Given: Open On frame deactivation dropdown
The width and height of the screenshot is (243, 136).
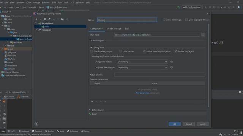Looking at the screenshot, I should (142, 67).
